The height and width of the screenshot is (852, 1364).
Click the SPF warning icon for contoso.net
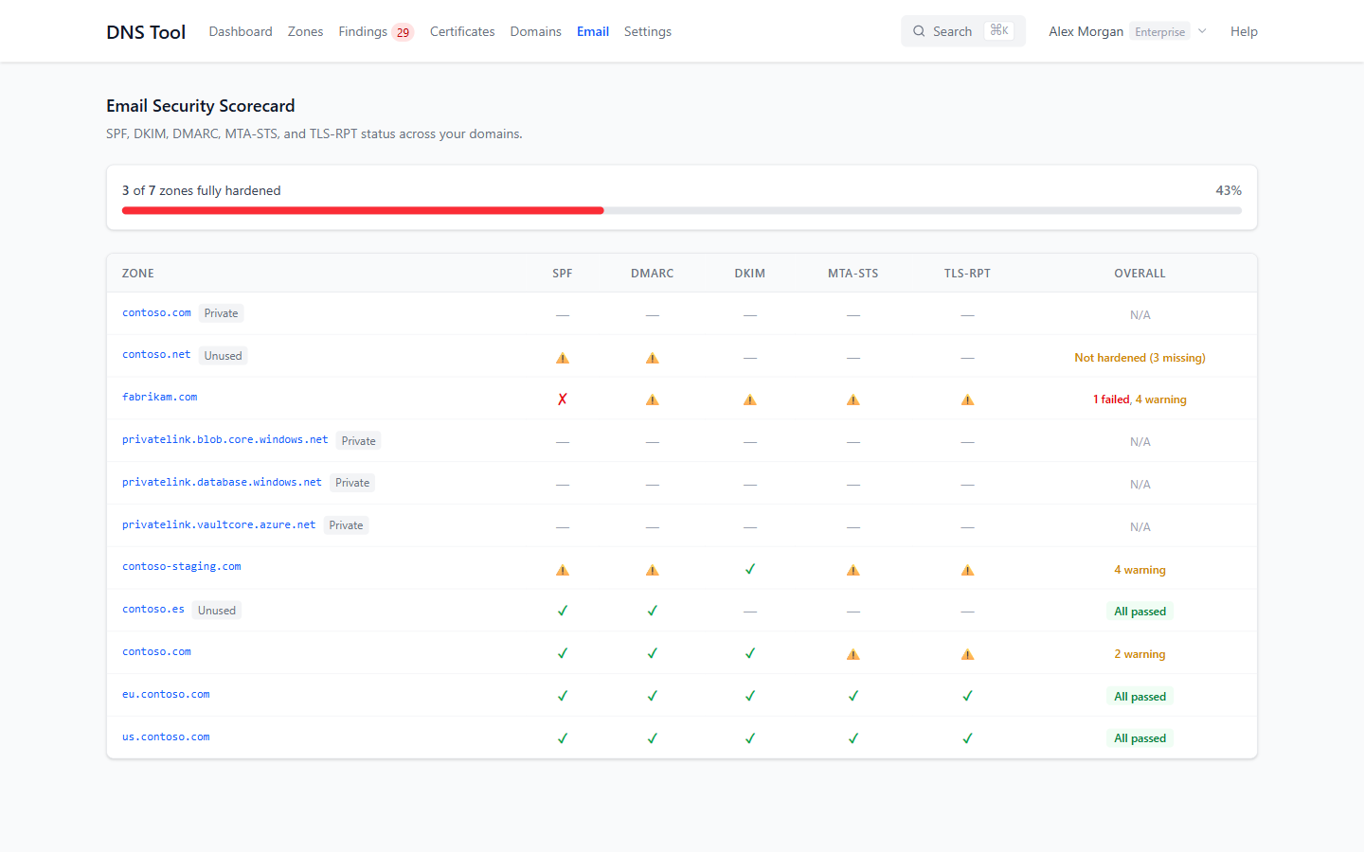(x=563, y=358)
